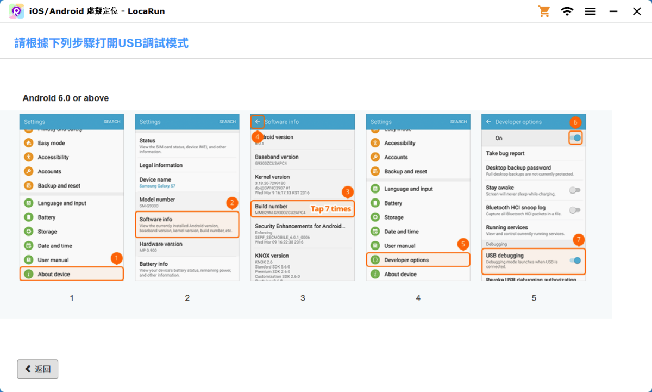Screen dimensions: 652x392
Task: Click the Wi-Fi connection icon
Action: coord(567,11)
